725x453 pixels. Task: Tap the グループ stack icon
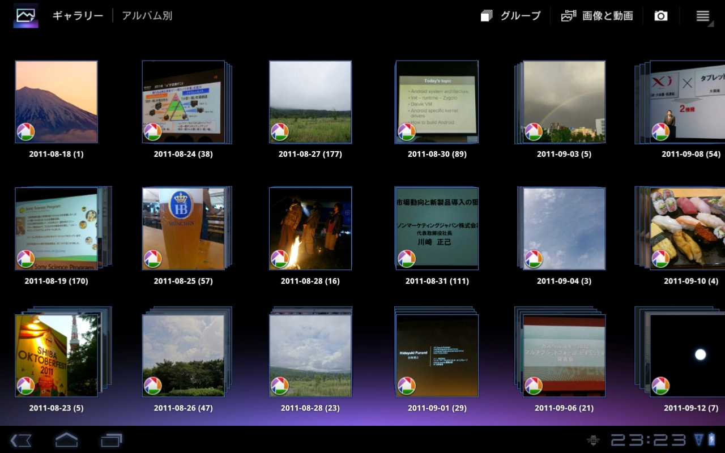[x=487, y=16]
